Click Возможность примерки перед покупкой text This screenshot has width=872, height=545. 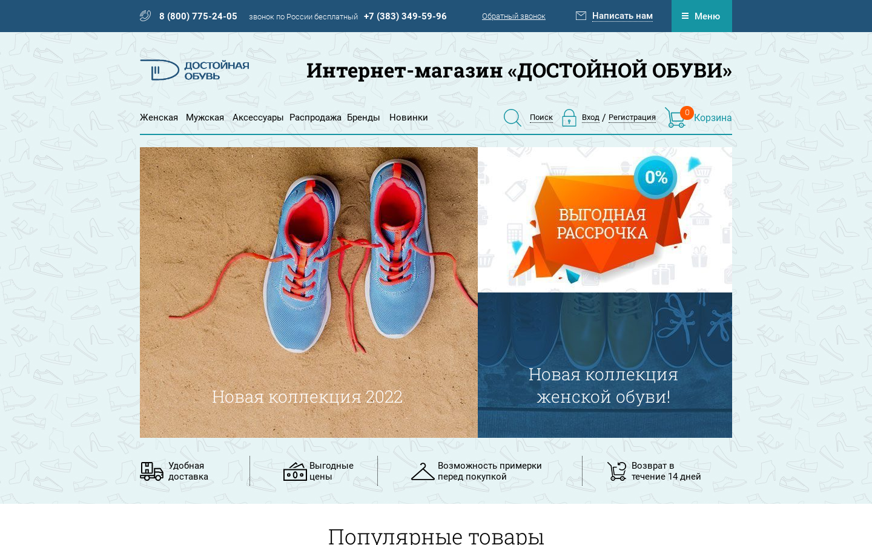489,471
